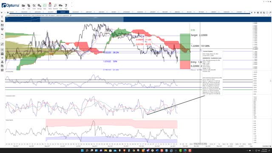Screen dimensions: 272x153
Task: Open the Chat bubbles icon
Action: click(x=60, y=6)
